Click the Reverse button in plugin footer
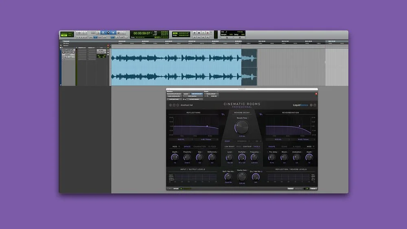 click(x=291, y=189)
